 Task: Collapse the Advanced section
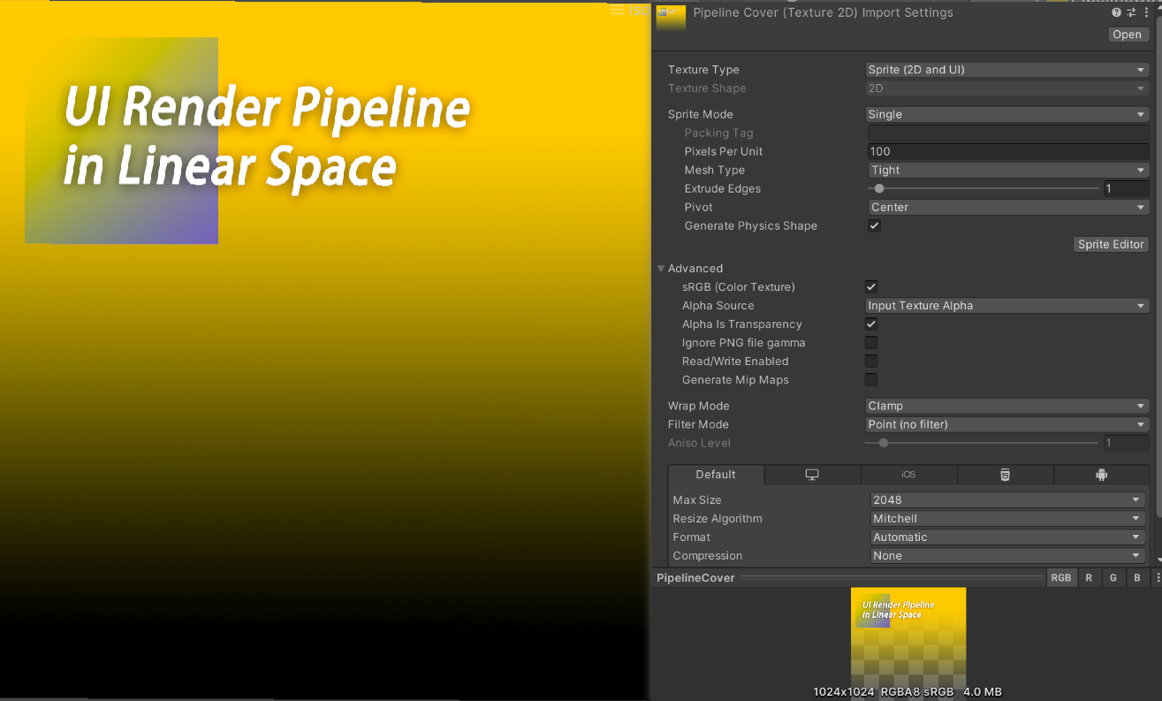661,269
